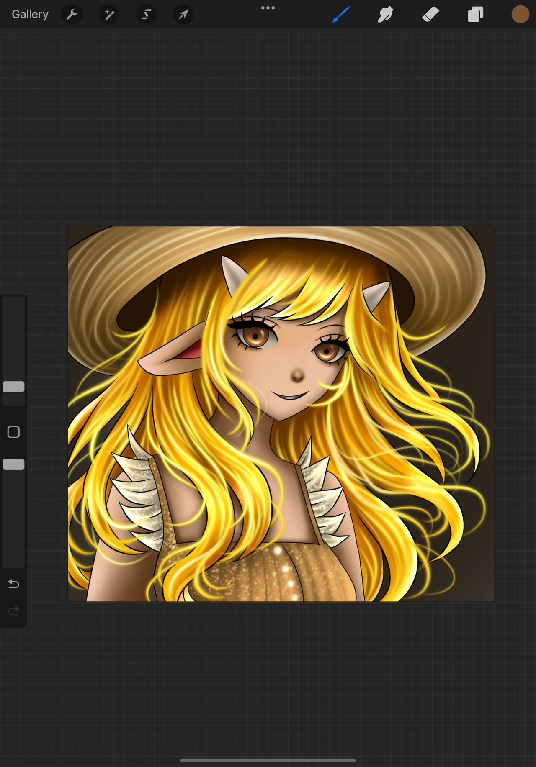This screenshot has height=767, width=536.
Task: Tap the three-dot menu at top
Action: tap(268, 8)
